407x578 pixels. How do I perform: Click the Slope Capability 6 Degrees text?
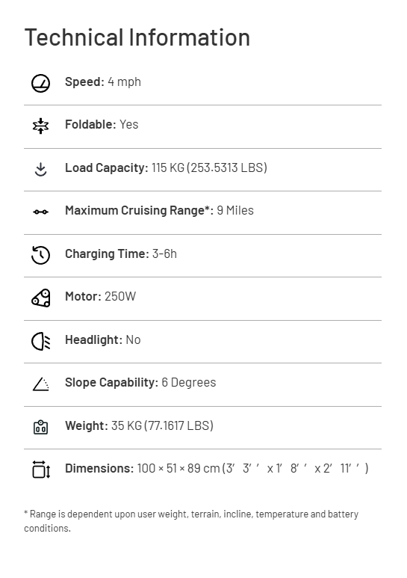[x=140, y=383]
